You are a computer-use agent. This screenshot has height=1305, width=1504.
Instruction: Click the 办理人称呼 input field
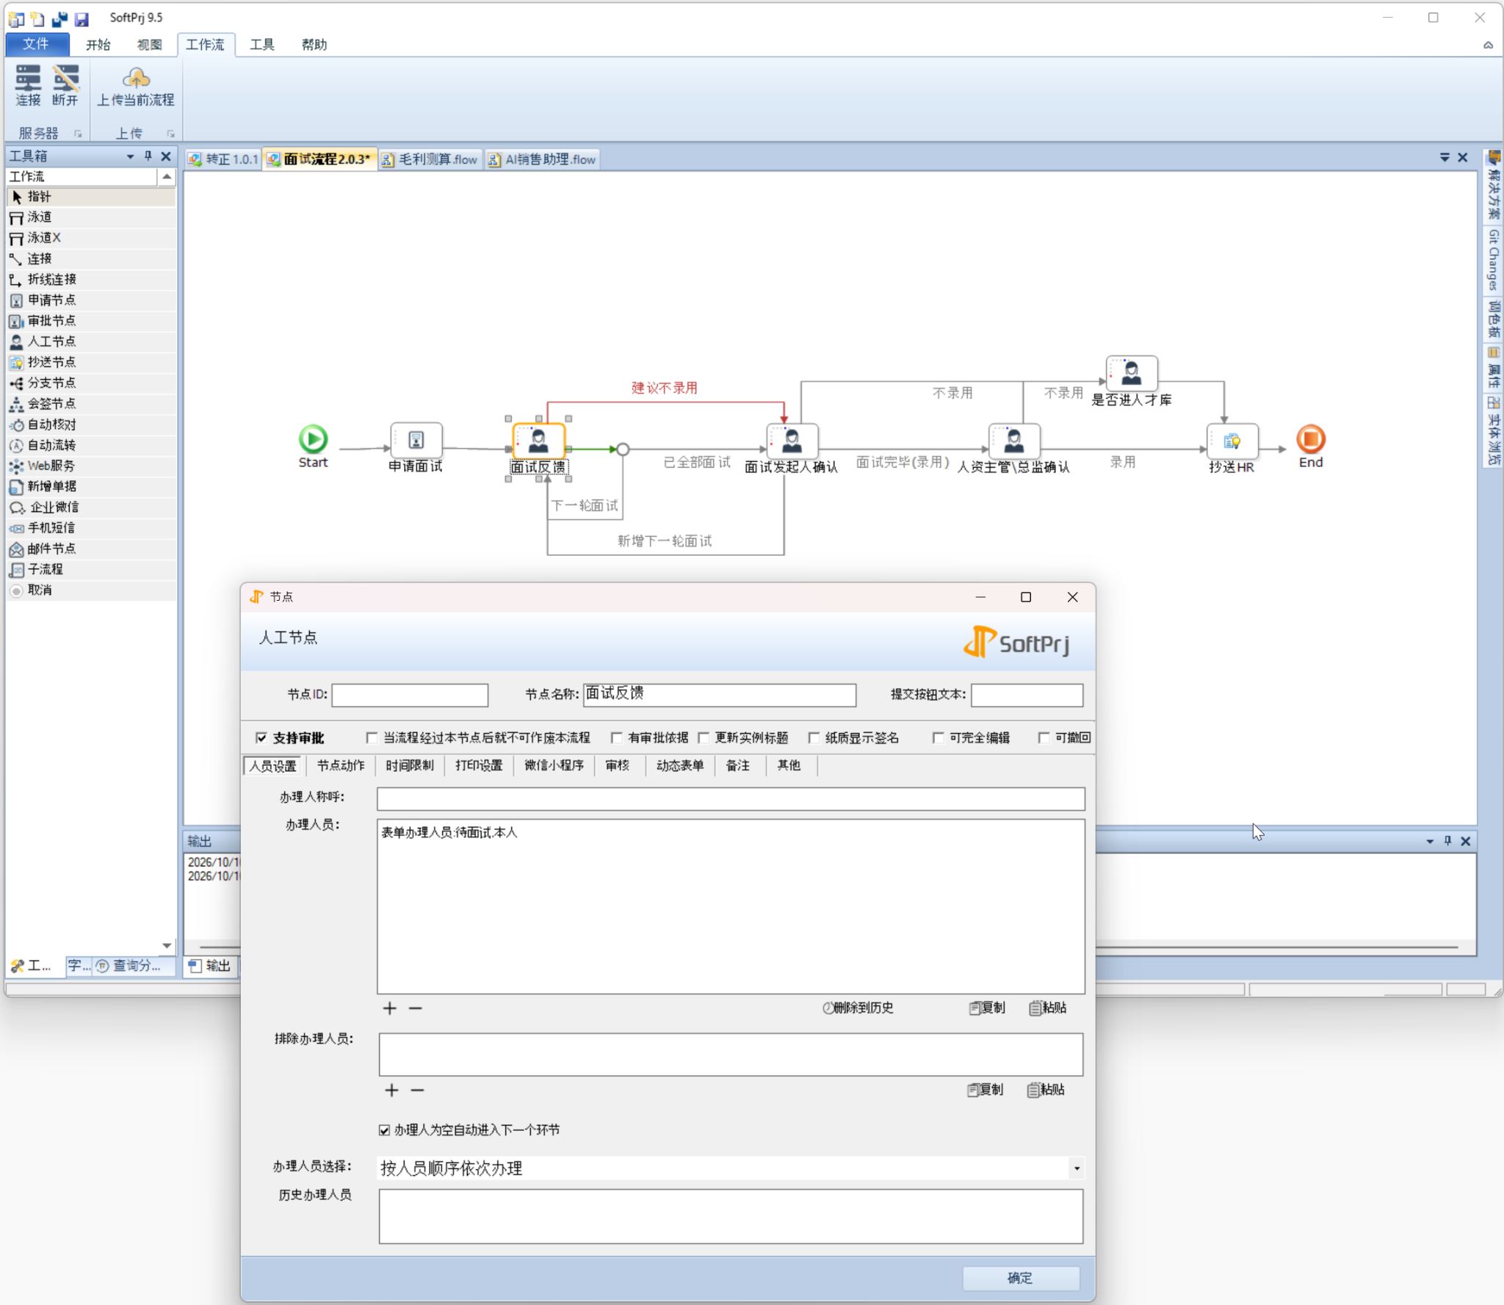point(731,799)
